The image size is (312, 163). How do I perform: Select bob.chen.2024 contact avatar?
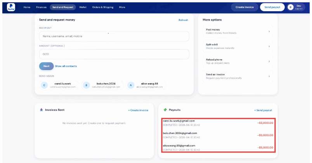(x=86, y=85)
